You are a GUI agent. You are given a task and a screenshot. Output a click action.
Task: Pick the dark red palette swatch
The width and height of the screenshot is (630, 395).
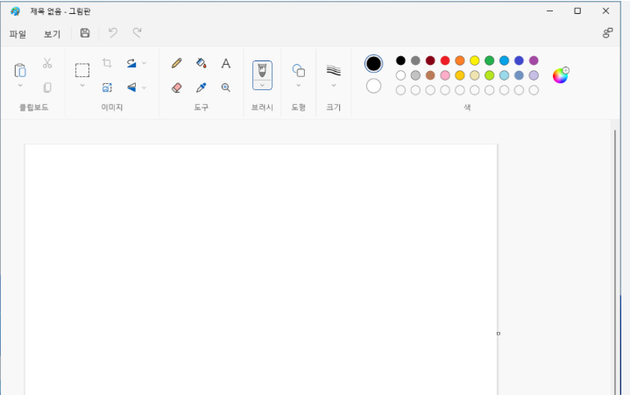click(x=430, y=60)
